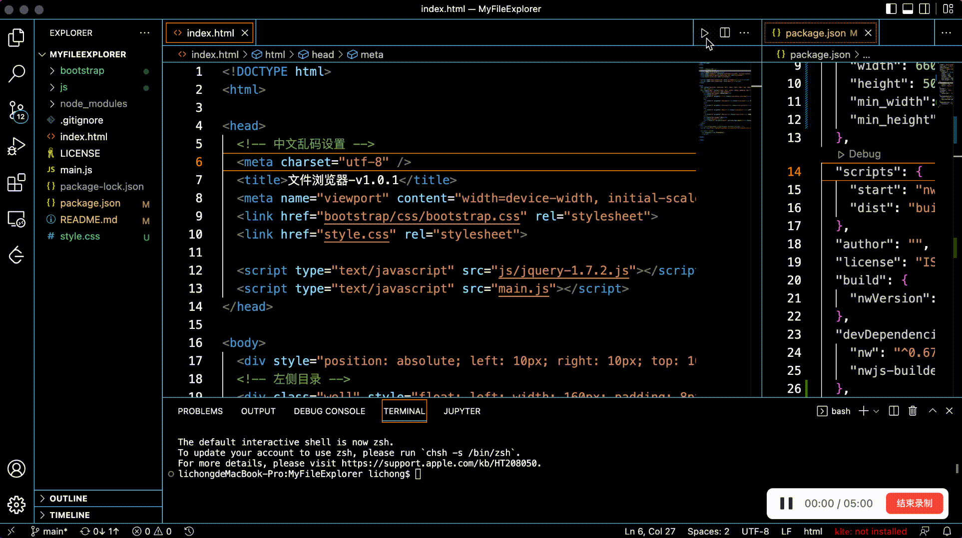Open Explorer views and more actions menu
Screen dimensions: 962x538
pos(145,33)
